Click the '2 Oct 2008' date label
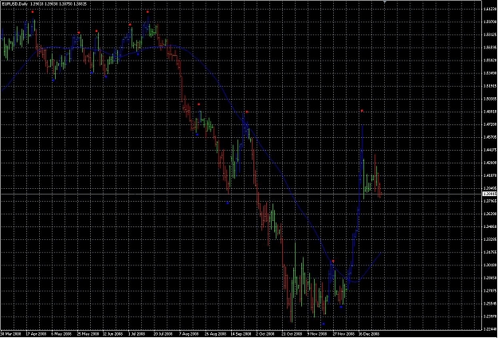The height and width of the screenshot is (338, 498). 265,335
